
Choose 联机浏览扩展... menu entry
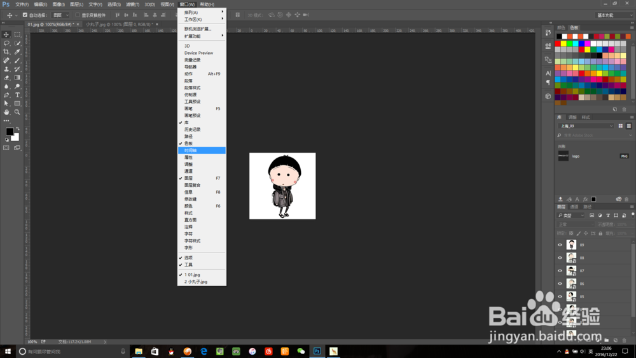tap(202, 29)
